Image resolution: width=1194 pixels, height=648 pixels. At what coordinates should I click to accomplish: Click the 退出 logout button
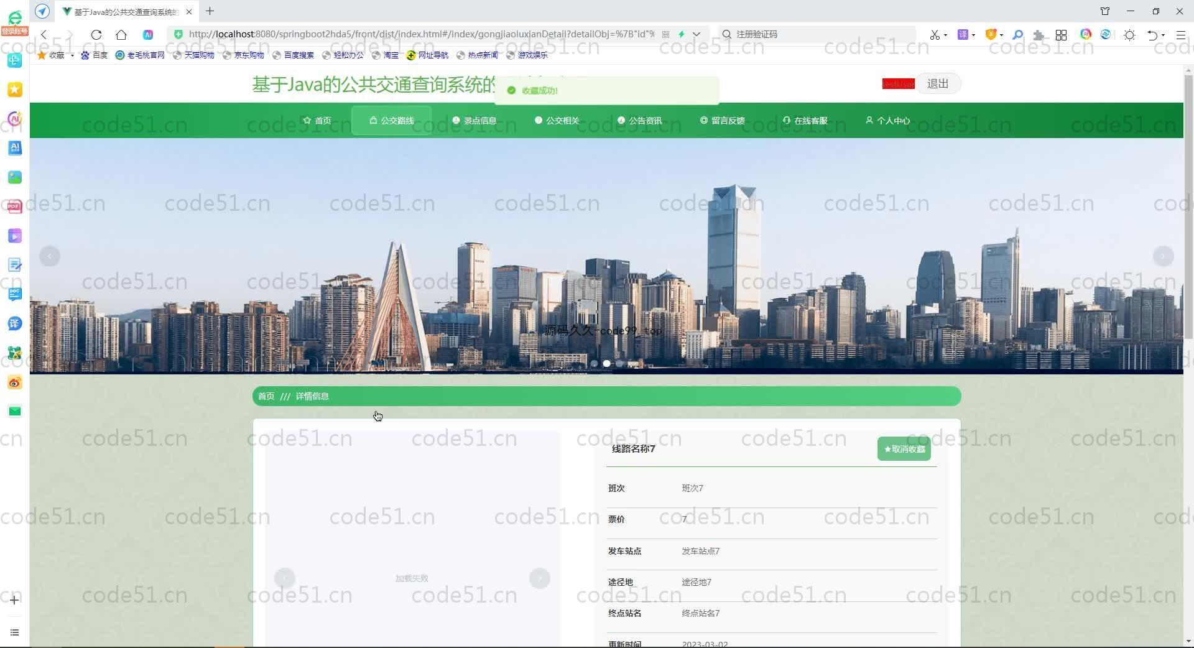[938, 84]
